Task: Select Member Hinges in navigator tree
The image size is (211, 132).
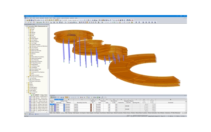Action: pos(35,49)
